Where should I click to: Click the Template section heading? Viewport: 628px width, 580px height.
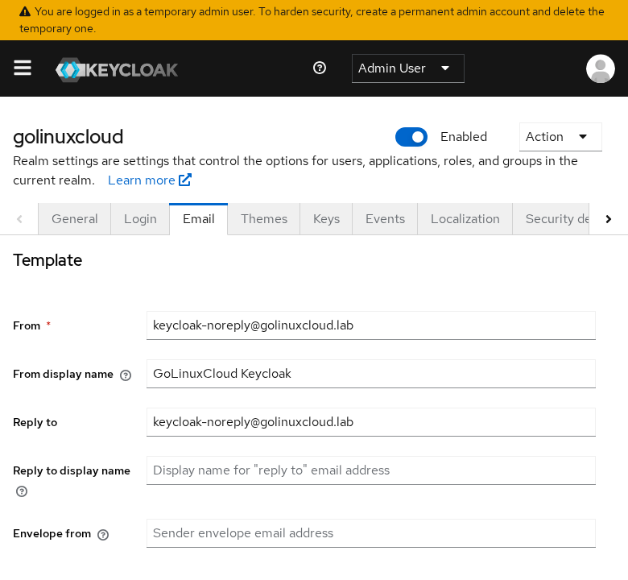(x=48, y=260)
